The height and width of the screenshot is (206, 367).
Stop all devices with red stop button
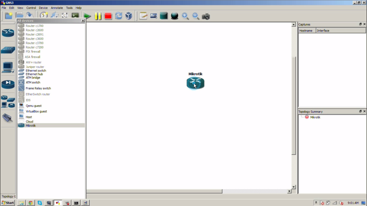[108, 16]
